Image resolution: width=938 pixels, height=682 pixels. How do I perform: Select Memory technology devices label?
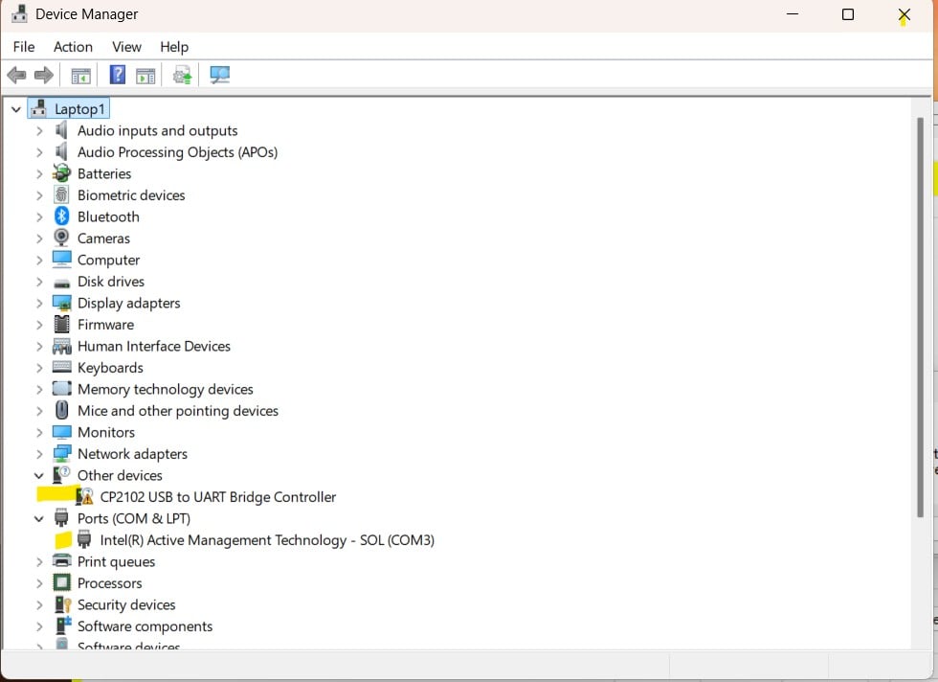(x=165, y=389)
